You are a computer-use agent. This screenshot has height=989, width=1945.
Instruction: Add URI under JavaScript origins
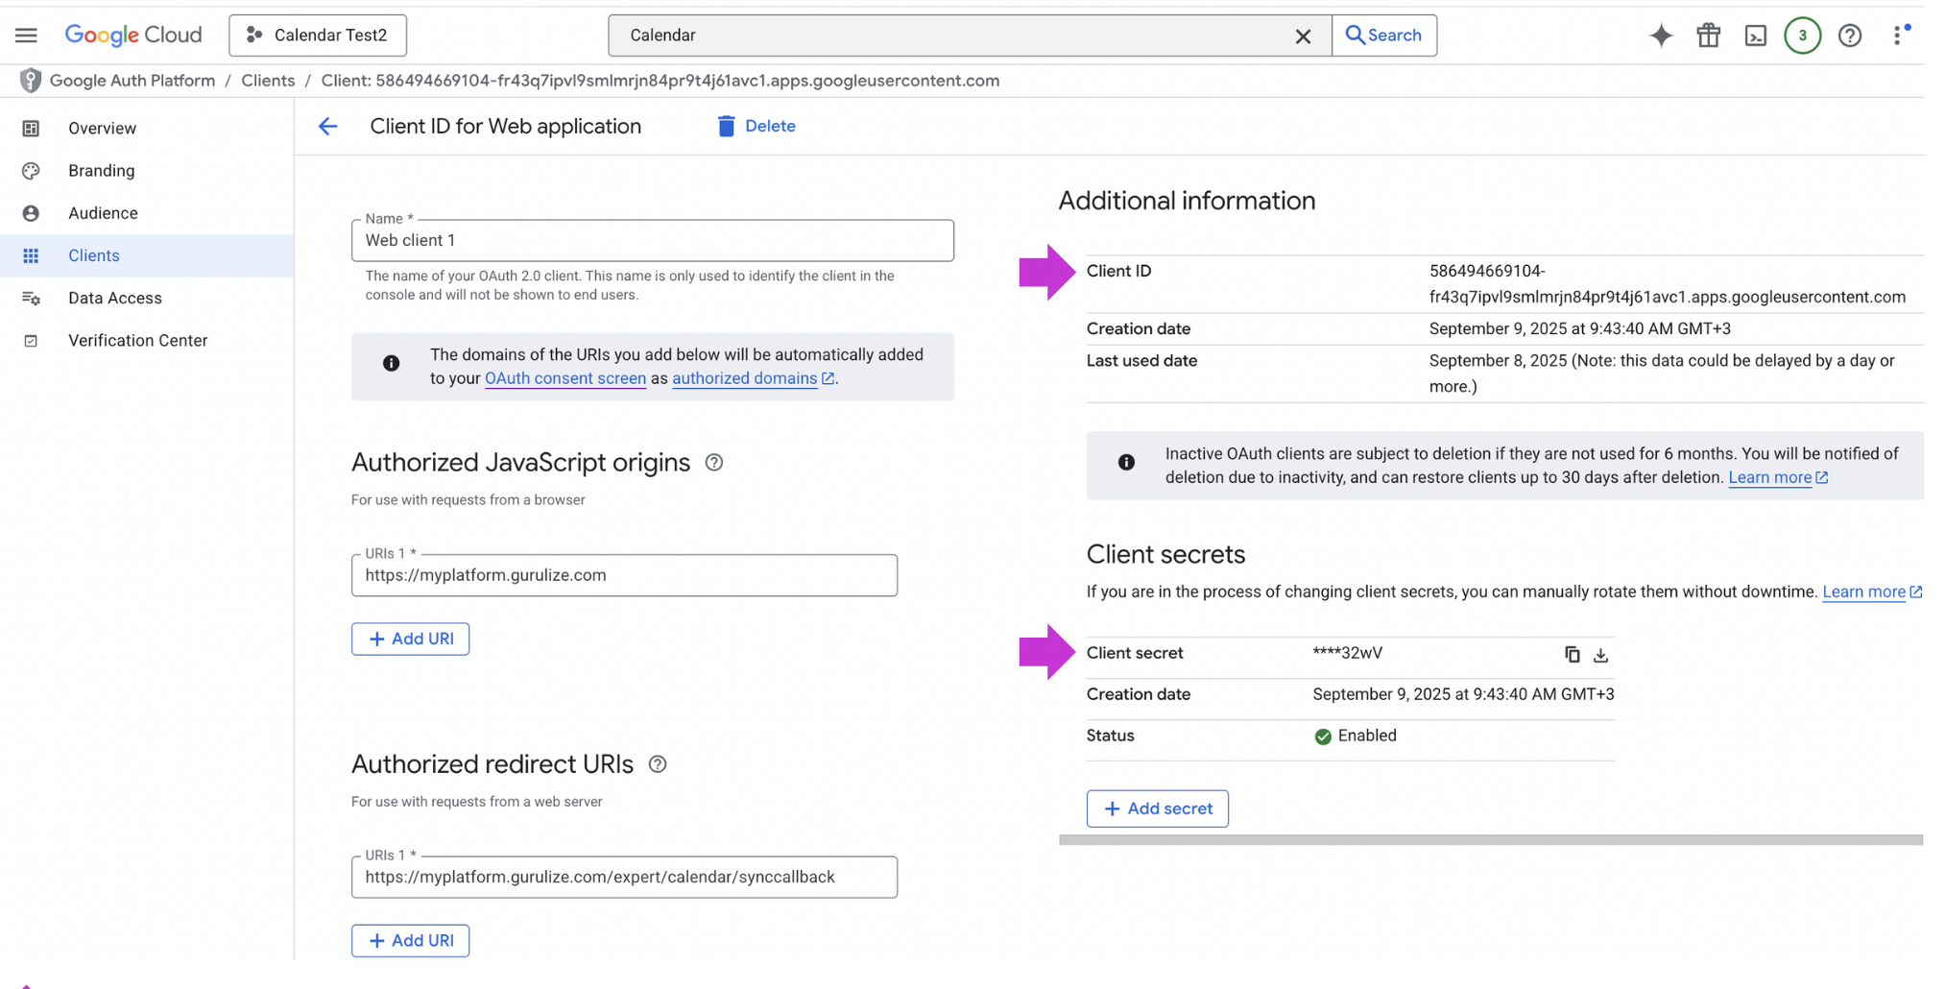coord(410,639)
